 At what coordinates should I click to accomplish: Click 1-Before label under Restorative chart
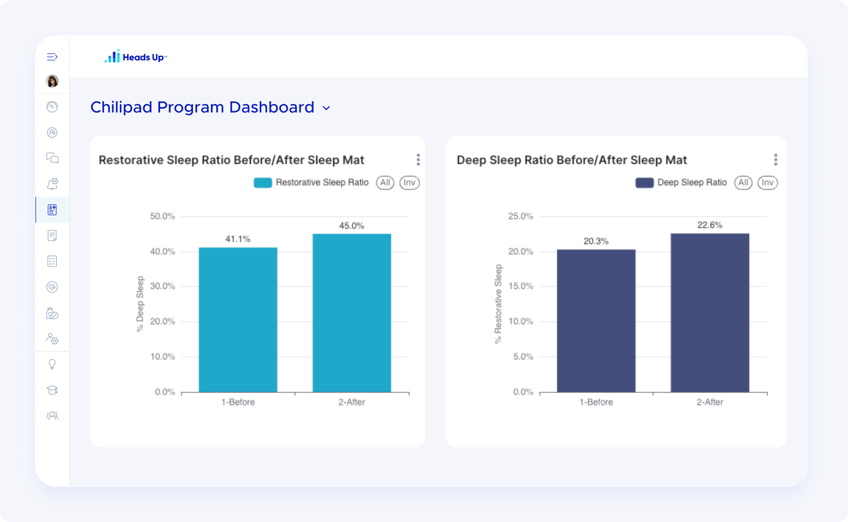coord(238,402)
